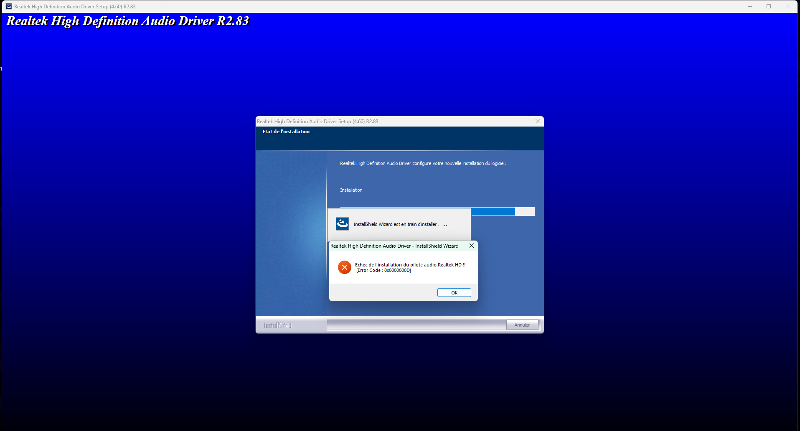The width and height of the screenshot is (800, 431).
Task: Click 'Echec de l'installation du pilote' message
Action: [410, 265]
